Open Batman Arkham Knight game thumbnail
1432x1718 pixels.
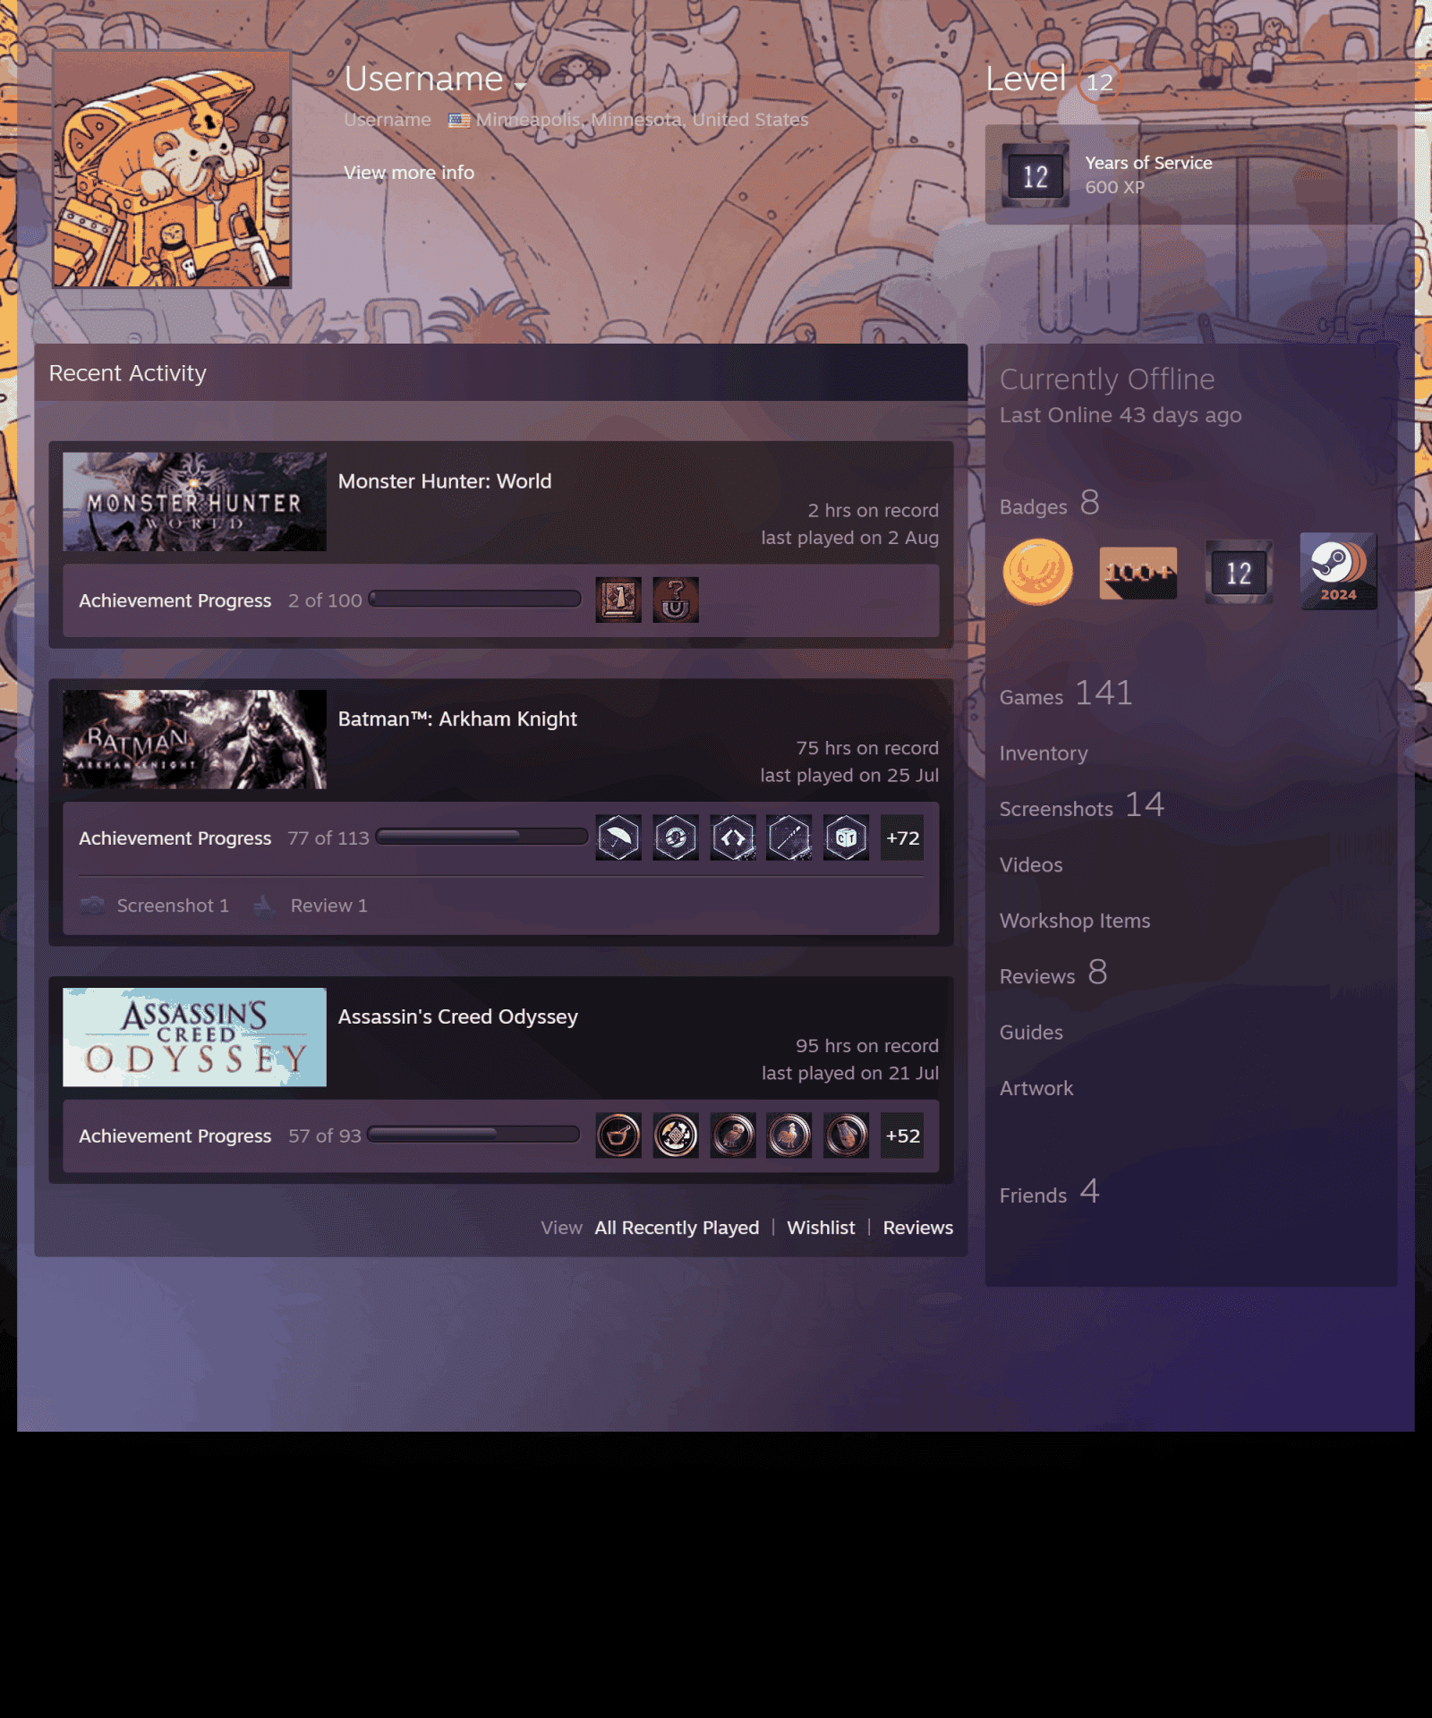(194, 739)
